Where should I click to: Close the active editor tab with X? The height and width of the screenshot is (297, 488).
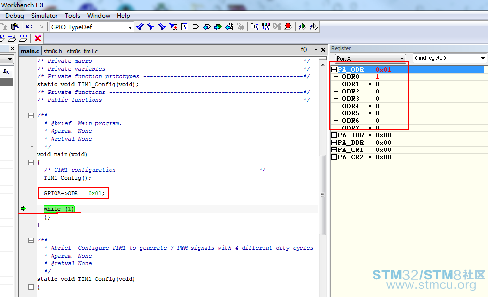[323, 50]
